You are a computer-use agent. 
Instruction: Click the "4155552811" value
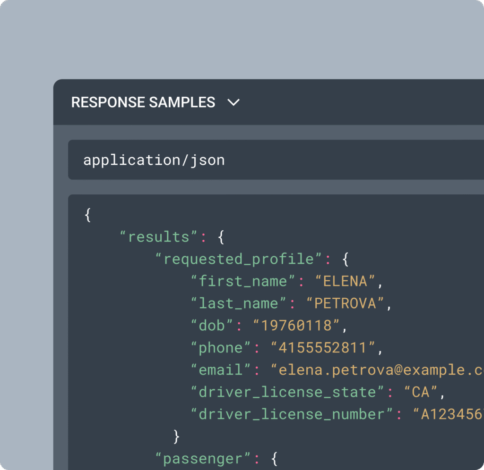coord(323,348)
